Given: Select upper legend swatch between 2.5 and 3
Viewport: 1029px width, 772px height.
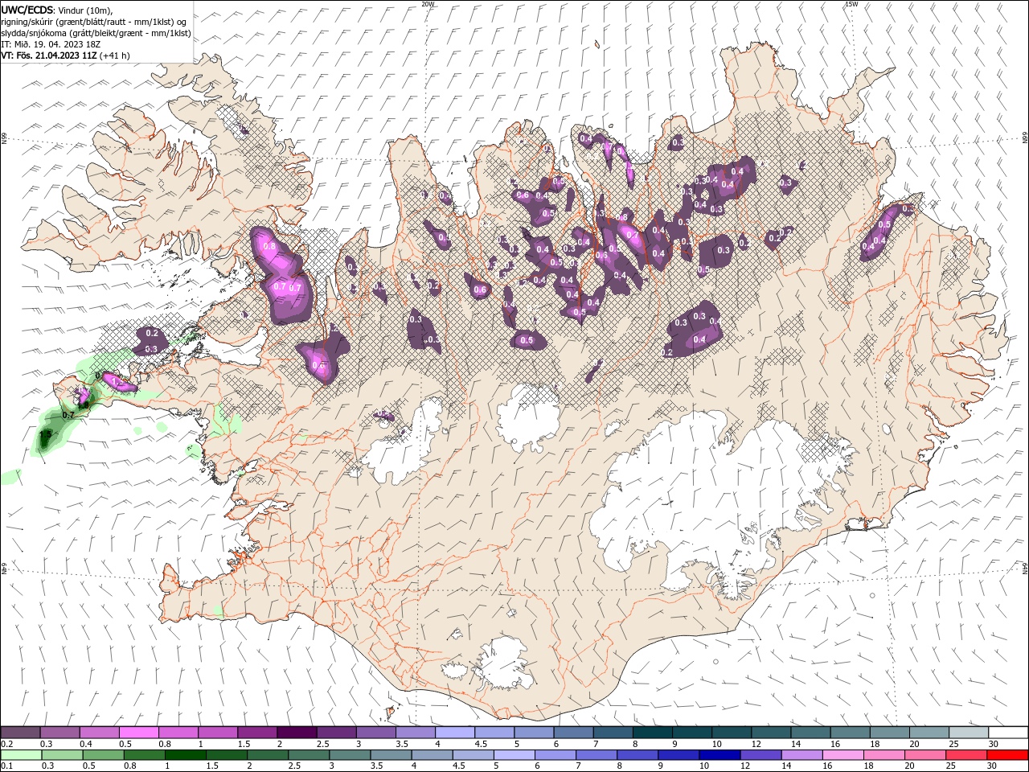Looking at the screenshot, I should tap(336, 733).
